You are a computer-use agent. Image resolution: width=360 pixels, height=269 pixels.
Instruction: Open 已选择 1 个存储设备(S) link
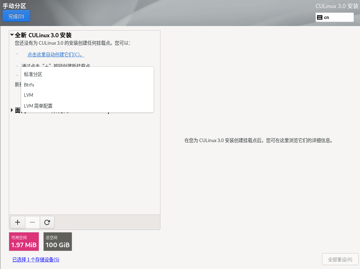(x=36, y=260)
